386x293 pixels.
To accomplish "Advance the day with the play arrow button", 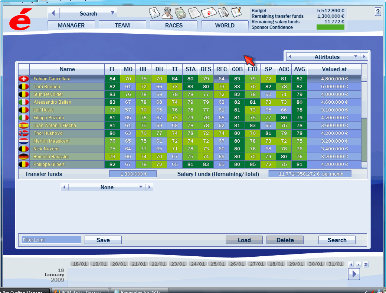I will tap(354, 274).
